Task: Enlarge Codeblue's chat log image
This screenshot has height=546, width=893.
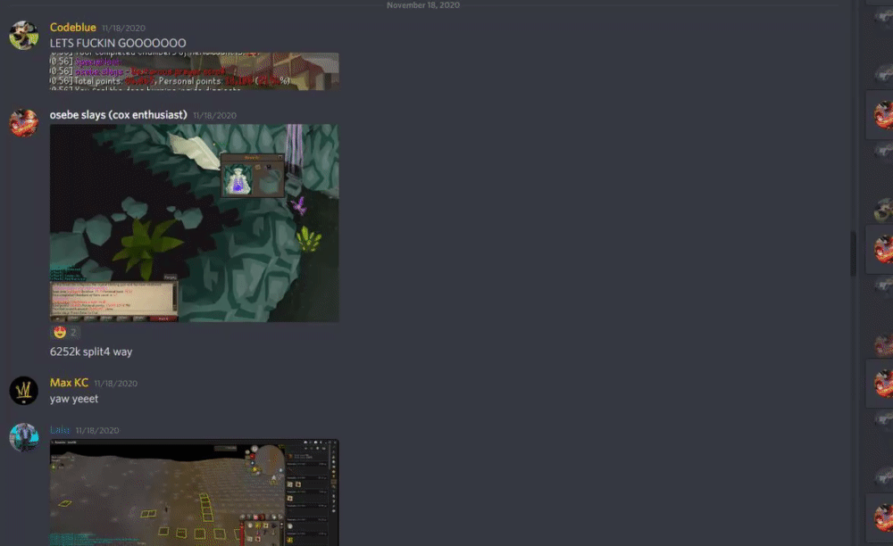Action: (194, 71)
